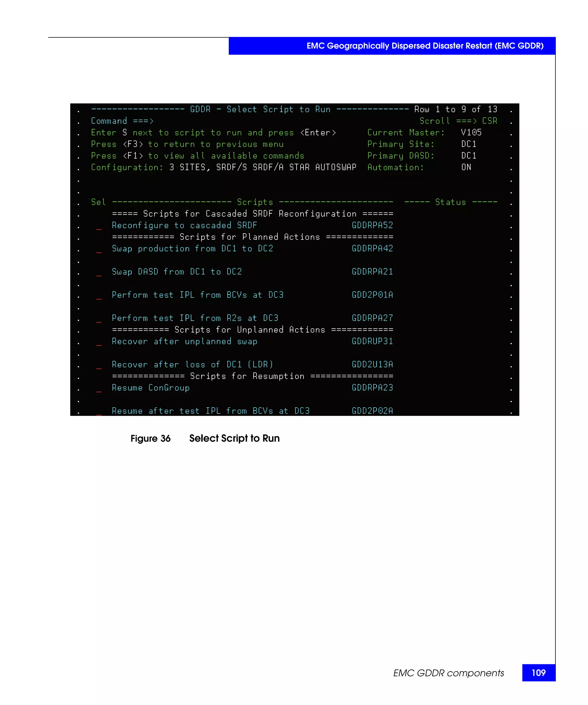Click EMC GDDR components footer text
This screenshot has height=705, width=588.
point(448,673)
